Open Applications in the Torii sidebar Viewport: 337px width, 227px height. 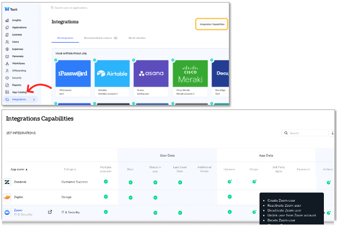pyautogui.click(x=19, y=27)
